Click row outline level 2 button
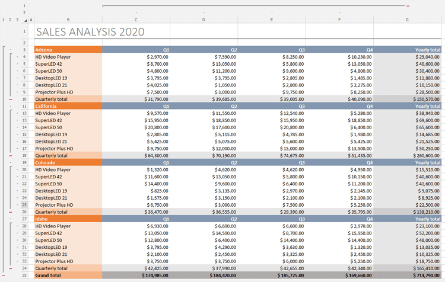The height and width of the screenshot is (282, 445). point(10,20)
